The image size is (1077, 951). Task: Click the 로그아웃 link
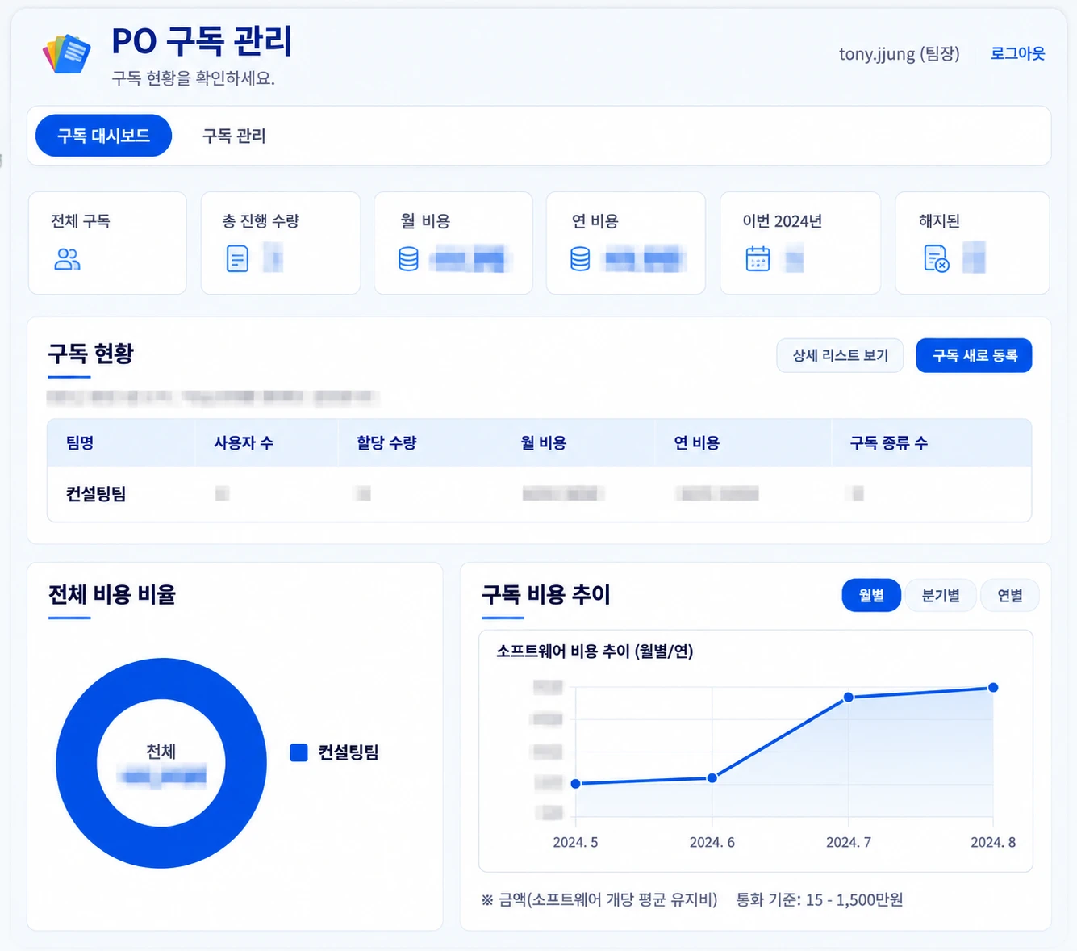(1017, 53)
